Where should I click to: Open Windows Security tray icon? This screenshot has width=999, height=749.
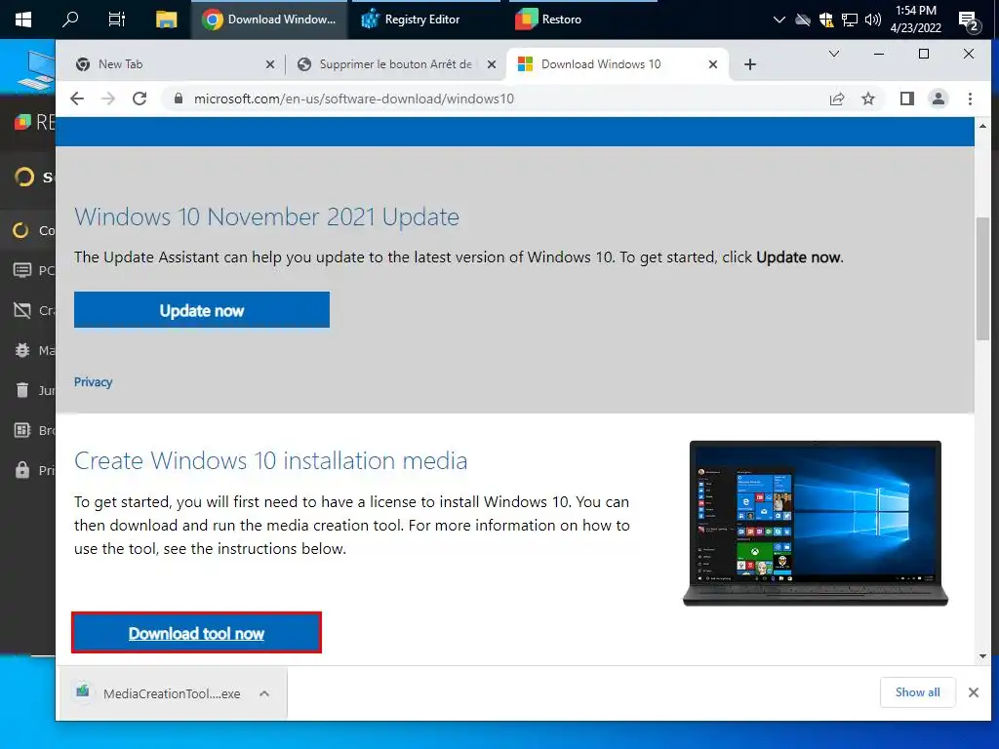(826, 20)
